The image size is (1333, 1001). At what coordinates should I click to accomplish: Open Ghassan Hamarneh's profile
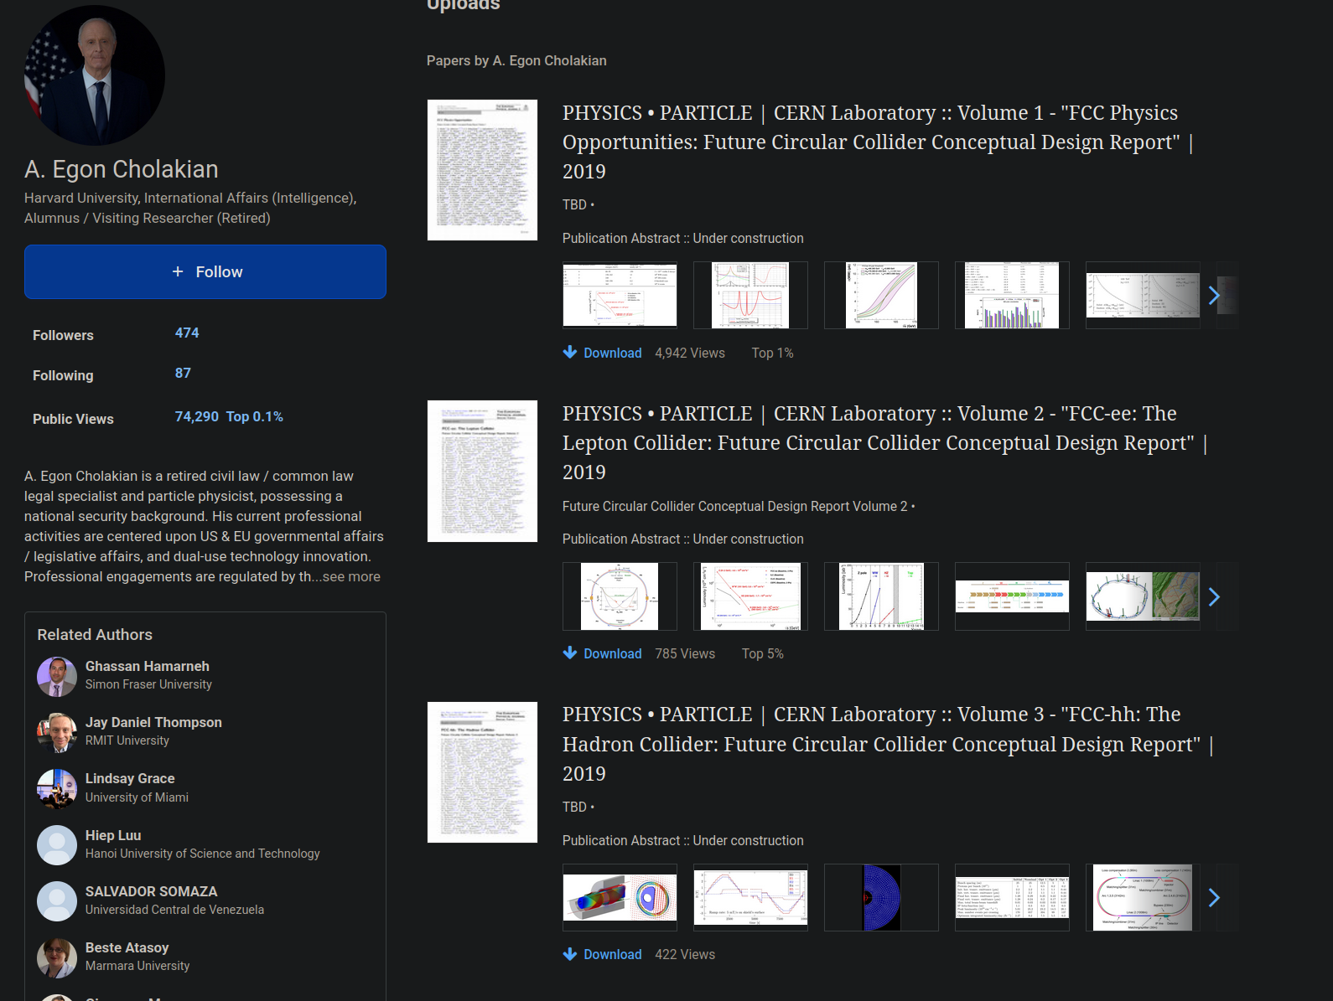(x=148, y=666)
